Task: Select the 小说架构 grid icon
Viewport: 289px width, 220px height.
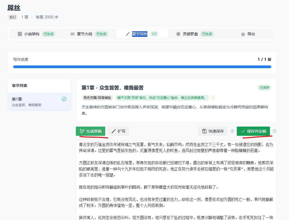Action: 20,34
